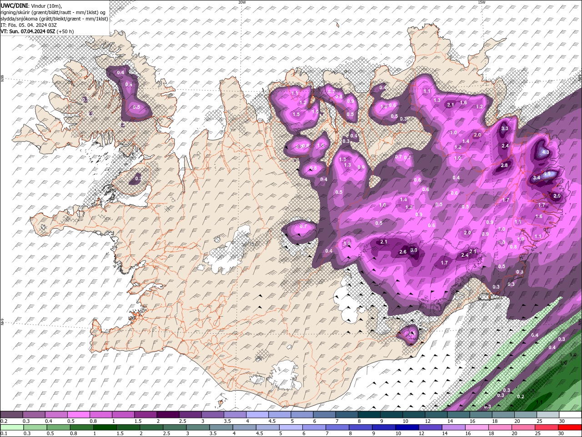
Task: Click the 'UWC/DINI' title text
Action: coord(14,5)
